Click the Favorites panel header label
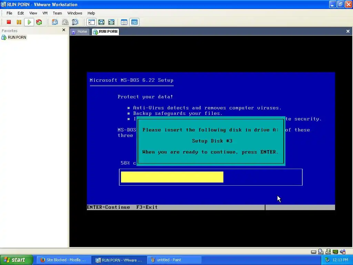The image size is (353, 265). point(9,31)
